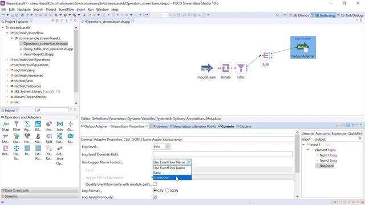This screenshot has width=365, height=205.
Task: Select the Filter operator in the palette
Action: 17,126
